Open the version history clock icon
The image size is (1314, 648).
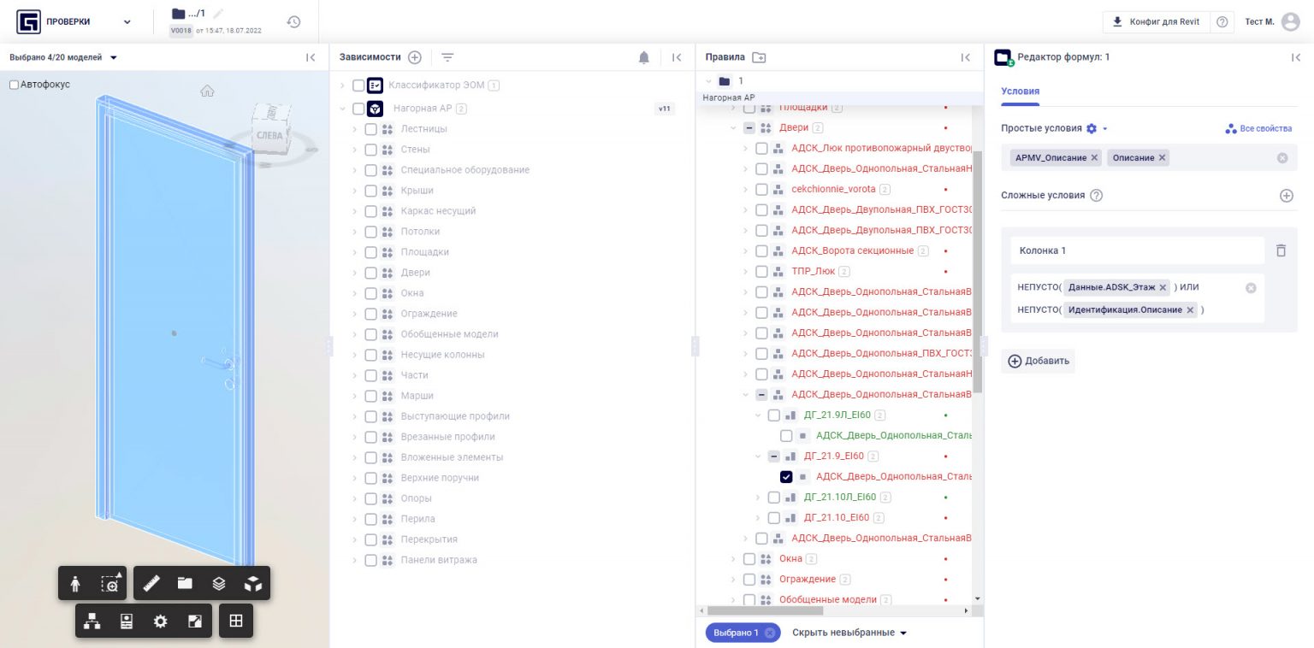(293, 21)
